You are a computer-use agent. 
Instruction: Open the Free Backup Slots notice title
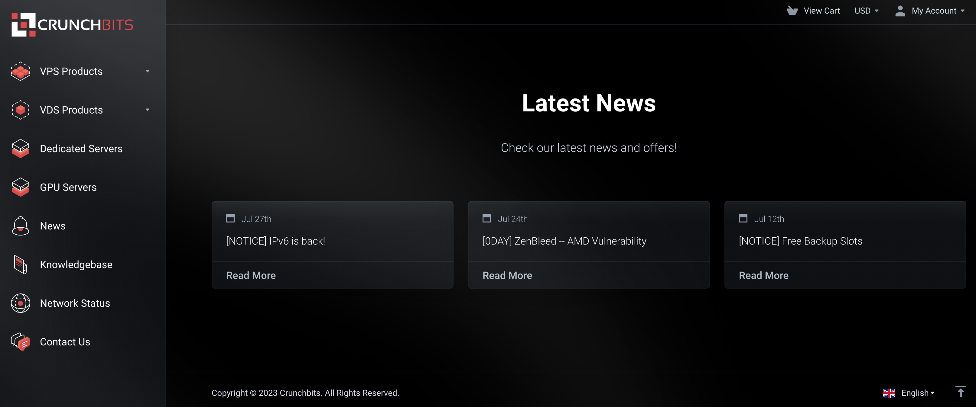[800, 241]
